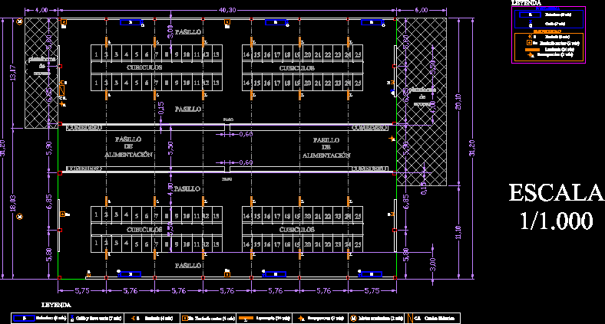Click the LEYENDA heading at top right
This screenshot has height=324, width=605.
pyautogui.click(x=526, y=3)
